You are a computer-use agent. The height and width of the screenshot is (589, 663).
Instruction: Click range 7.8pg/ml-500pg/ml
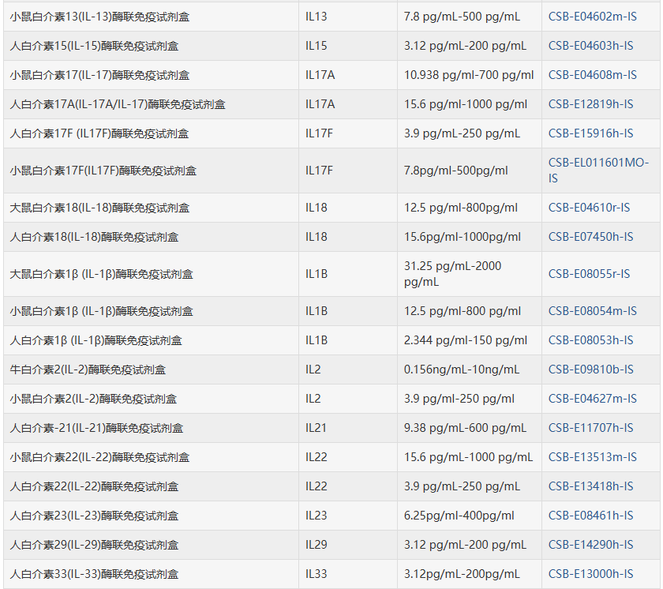(x=456, y=171)
